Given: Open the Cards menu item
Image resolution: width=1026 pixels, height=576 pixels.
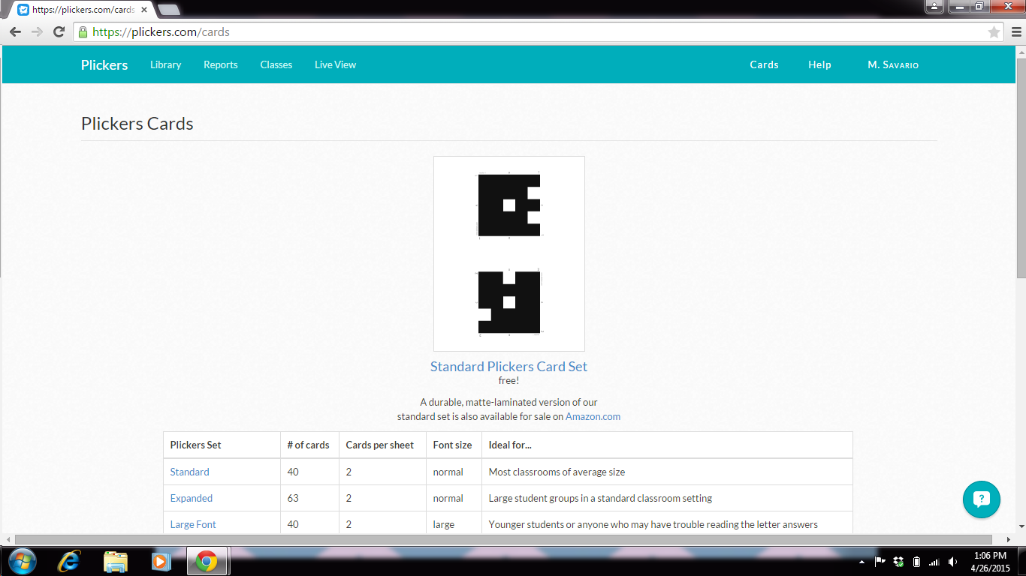Looking at the screenshot, I should click(x=764, y=65).
